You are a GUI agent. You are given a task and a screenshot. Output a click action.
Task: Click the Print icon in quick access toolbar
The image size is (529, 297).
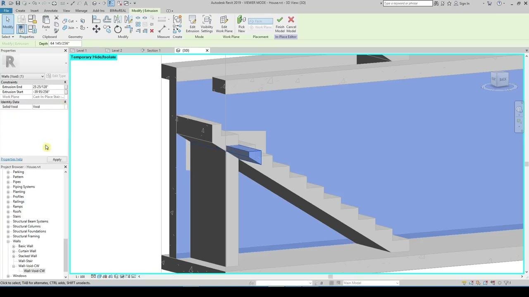click(x=54, y=3)
